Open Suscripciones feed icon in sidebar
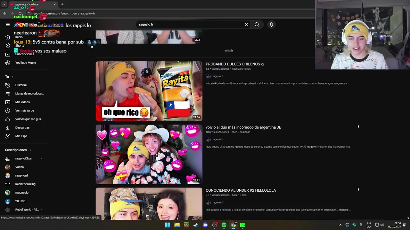Viewport: 410px width, 230px height. [x=8, y=54]
